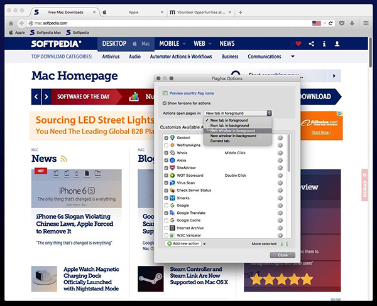The image size is (377, 306).
Task: Open settings gear for WOT Scorecard action
Action: (280, 176)
